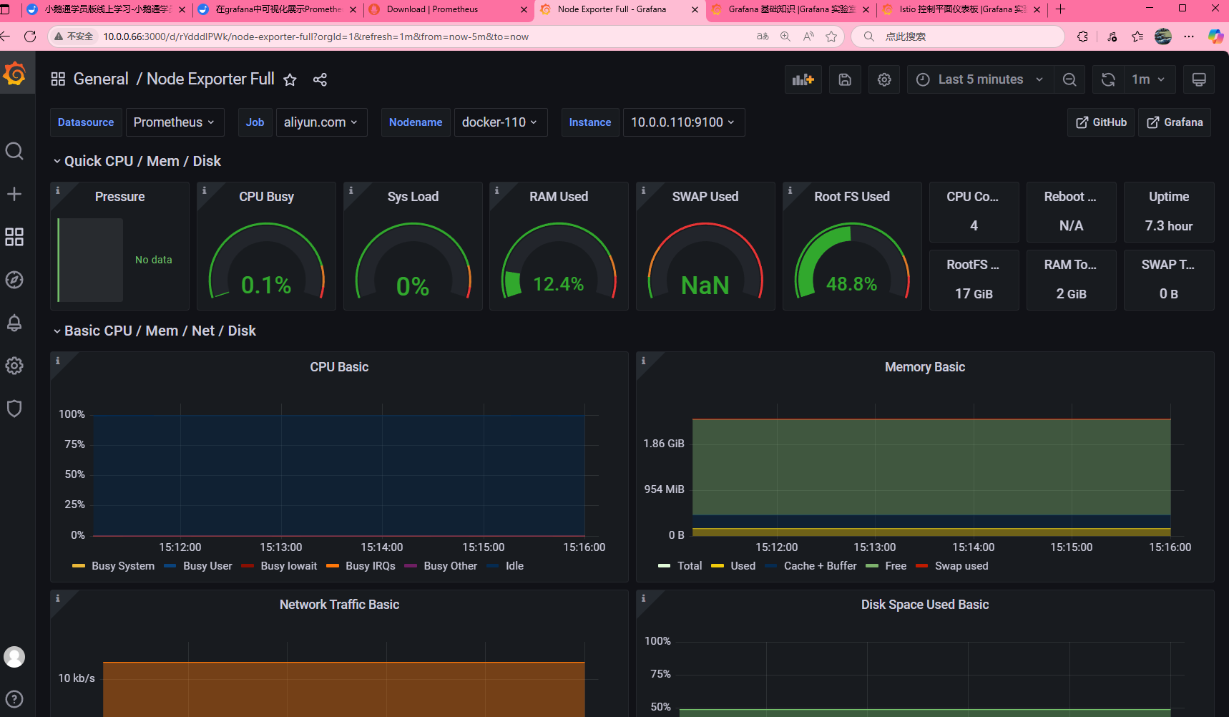
Task: Open a new browser tab
Action: pos(1061,9)
